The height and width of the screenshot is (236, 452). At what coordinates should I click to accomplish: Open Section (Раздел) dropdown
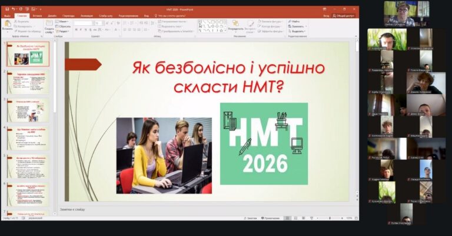click(x=62, y=31)
